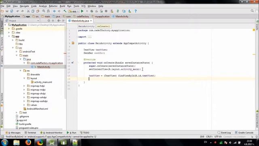This screenshot has width=259, height=146.
Task: Click the Redo toolbar icon
Action: (22, 11)
